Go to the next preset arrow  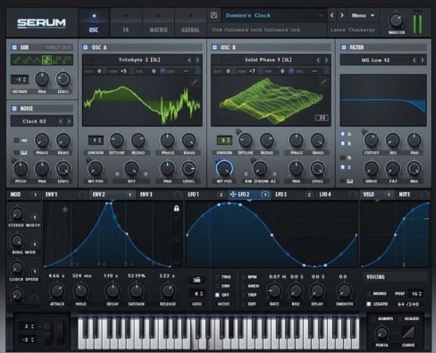click(x=342, y=15)
